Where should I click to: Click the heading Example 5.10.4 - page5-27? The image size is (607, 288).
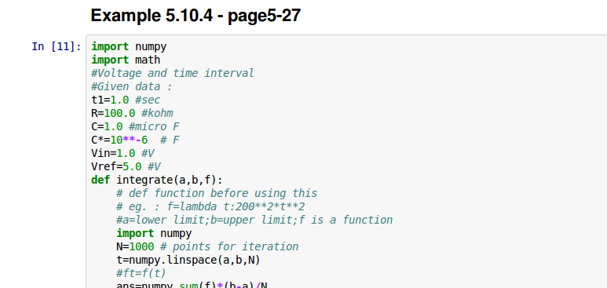click(196, 16)
